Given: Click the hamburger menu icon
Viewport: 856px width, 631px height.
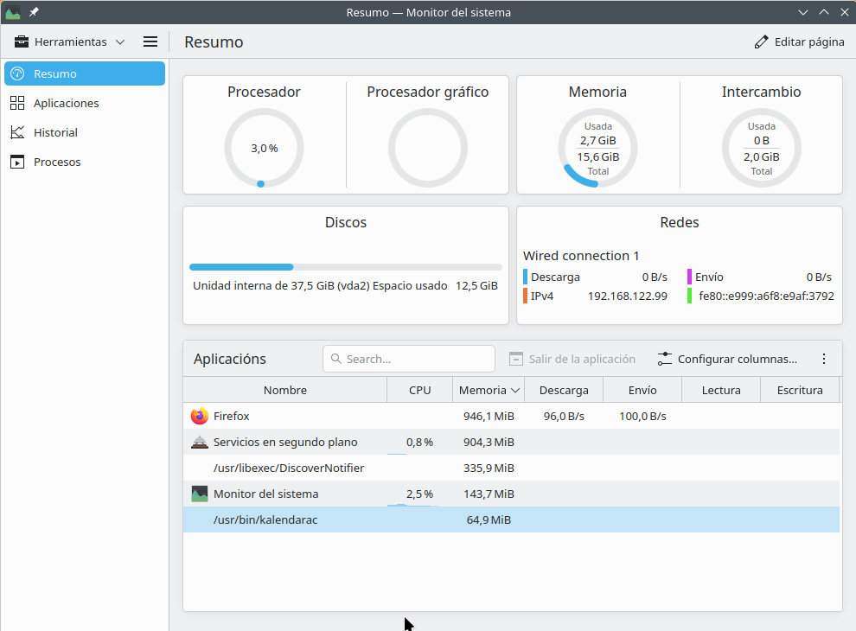Looking at the screenshot, I should tap(150, 41).
